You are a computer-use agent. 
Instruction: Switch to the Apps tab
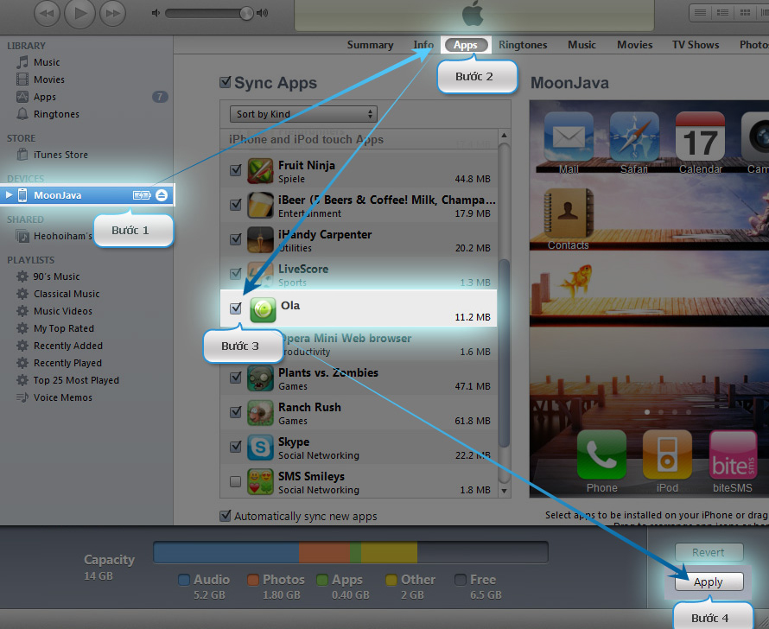466,45
